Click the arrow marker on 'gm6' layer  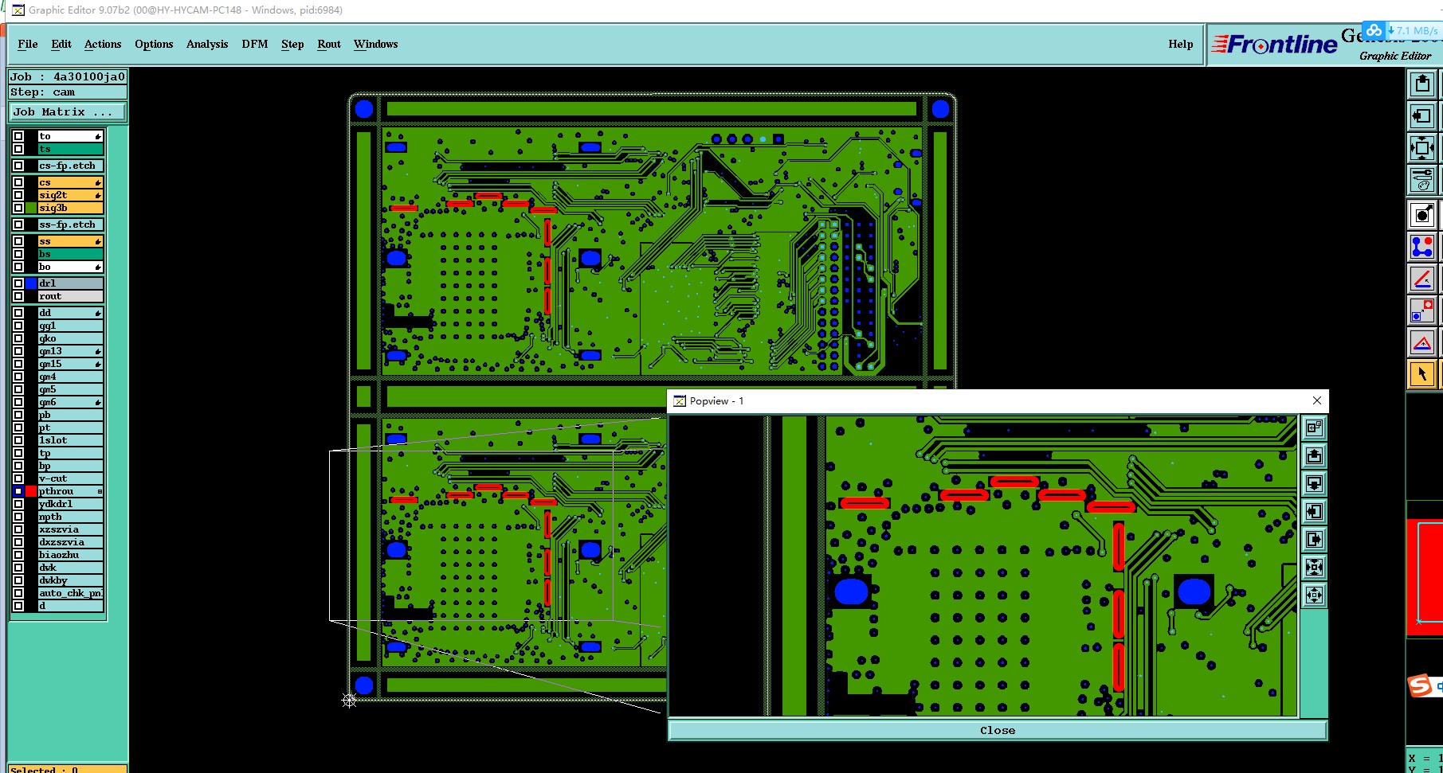[x=98, y=402]
